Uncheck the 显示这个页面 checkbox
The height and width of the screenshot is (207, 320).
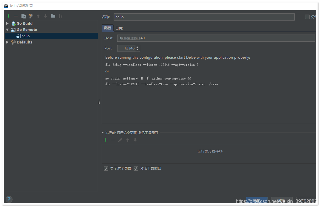(x=106, y=168)
